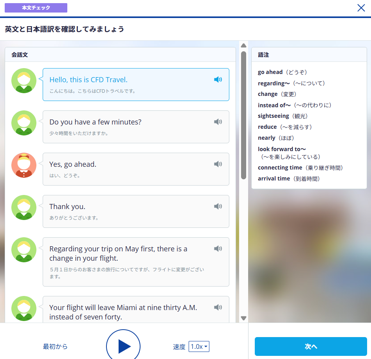371x359 pixels.
Task: Click the green avatar beside the "Hello" line
Action: [24, 81]
